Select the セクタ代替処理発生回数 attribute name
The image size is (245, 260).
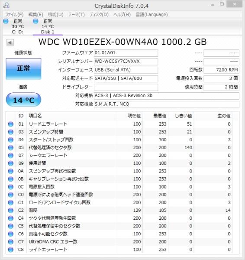click(52, 218)
